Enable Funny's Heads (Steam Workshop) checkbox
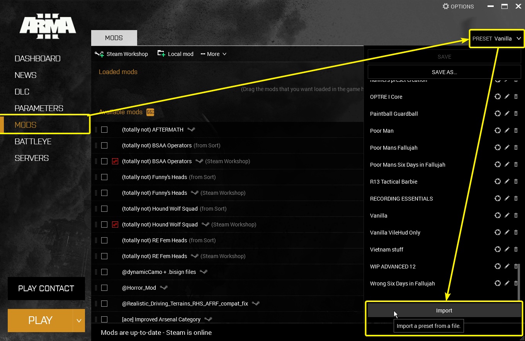Screen dimensions: 525x341 tap(104, 193)
